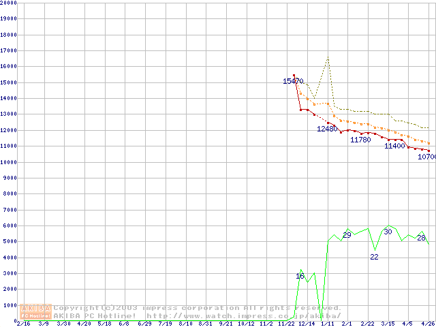Click the 20000 value on y-axis
Viewport: 436px width, 327px height.
coord(8,3)
